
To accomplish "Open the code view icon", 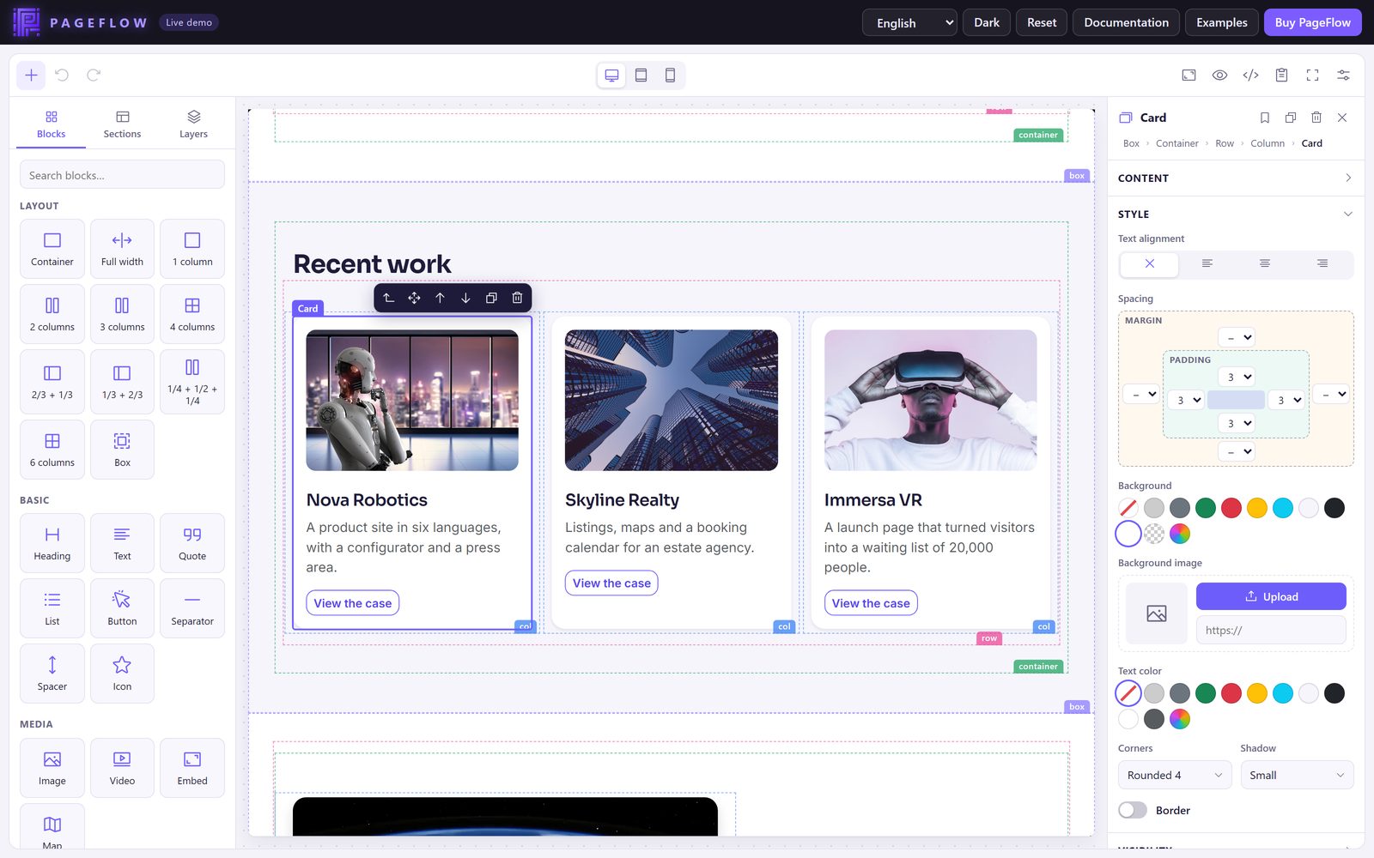I will tap(1250, 76).
